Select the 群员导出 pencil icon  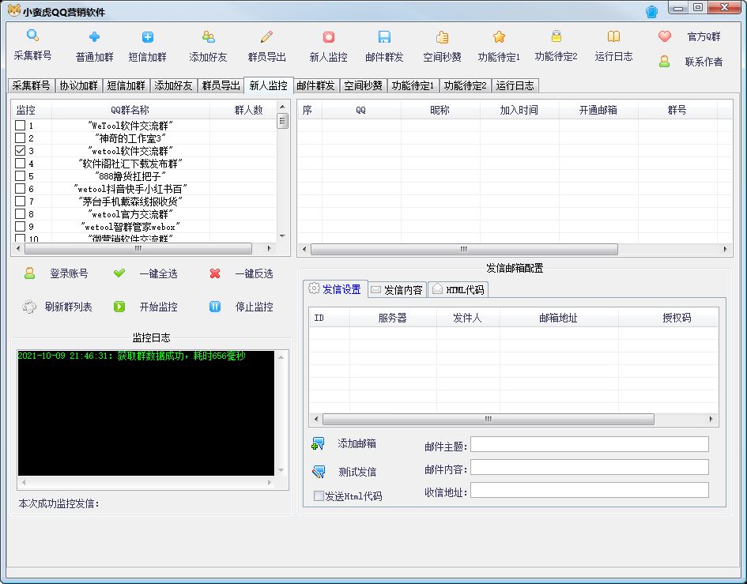(x=266, y=37)
